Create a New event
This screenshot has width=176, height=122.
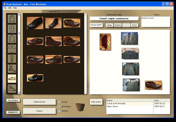[96, 102]
